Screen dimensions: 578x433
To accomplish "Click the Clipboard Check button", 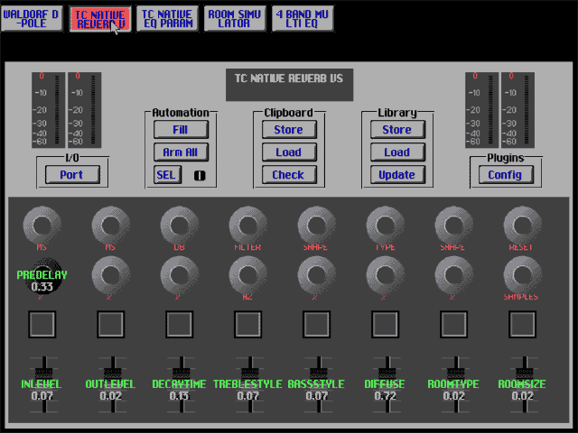I will pyautogui.click(x=289, y=174).
